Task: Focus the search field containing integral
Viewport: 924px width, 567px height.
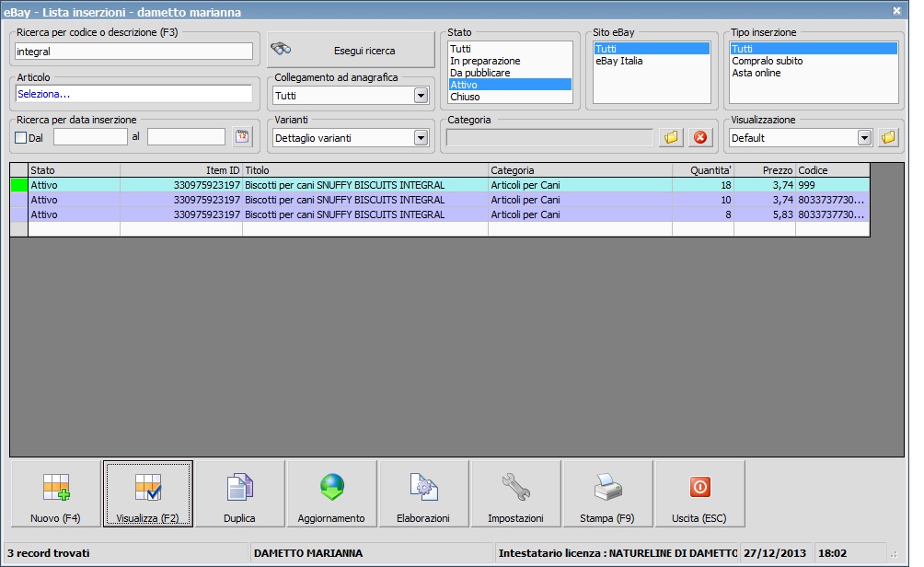Action: [x=133, y=52]
